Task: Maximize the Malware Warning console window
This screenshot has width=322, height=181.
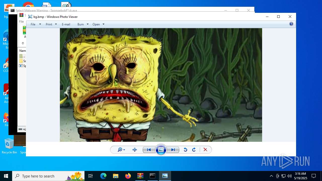Action: coord(237,10)
